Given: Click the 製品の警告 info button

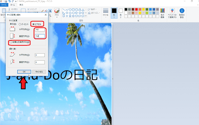Looking at the screenshot, I should 182,13.
